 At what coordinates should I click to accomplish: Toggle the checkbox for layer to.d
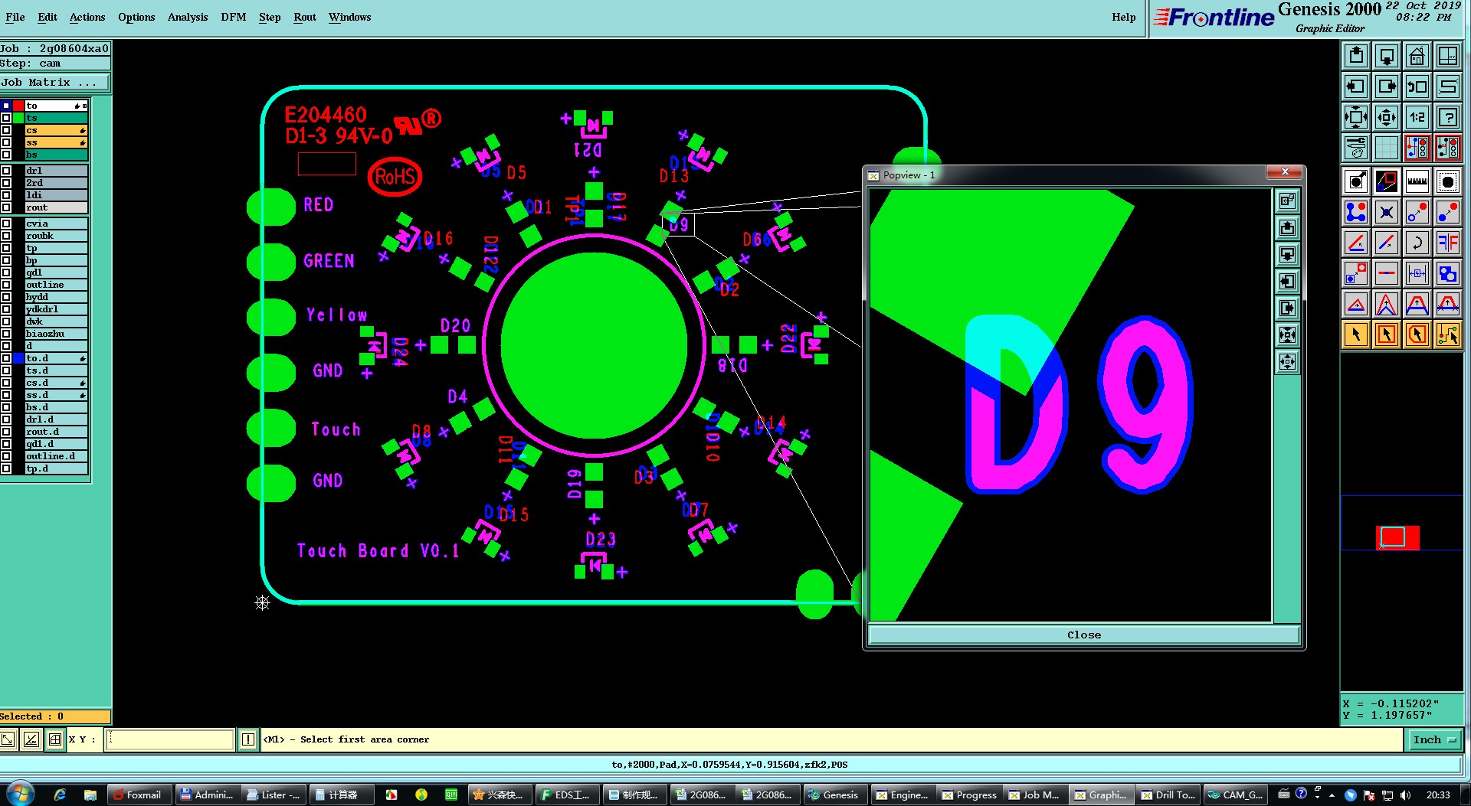(x=6, y=358)
